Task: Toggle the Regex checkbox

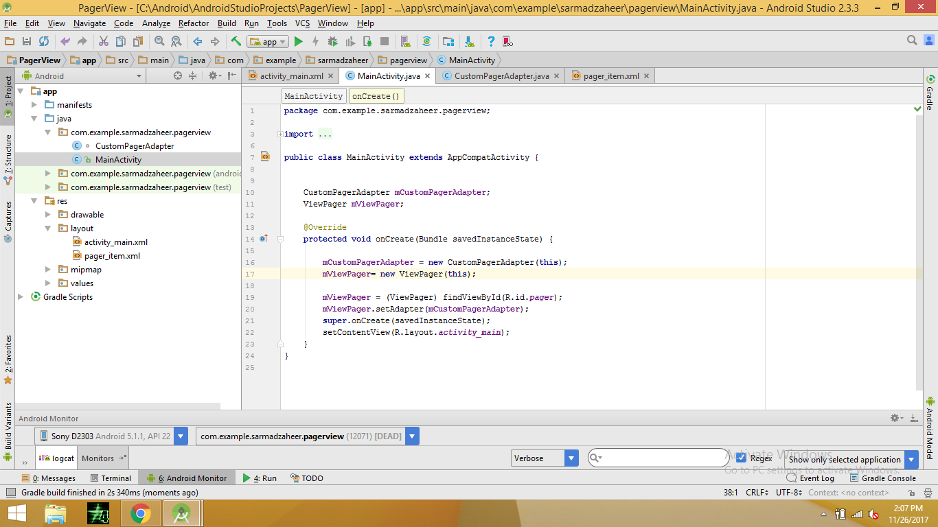Action: click(x=741, y=458)
